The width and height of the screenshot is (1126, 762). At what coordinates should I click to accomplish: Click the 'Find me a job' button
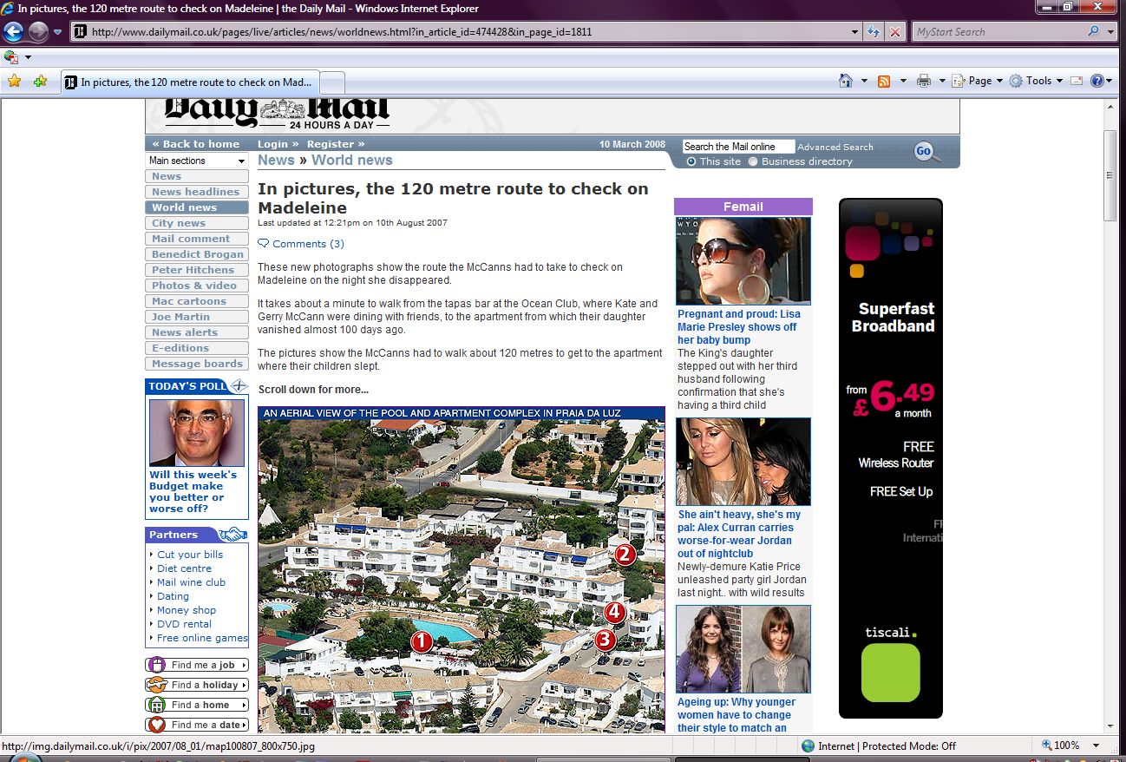[x=197, y=665]
